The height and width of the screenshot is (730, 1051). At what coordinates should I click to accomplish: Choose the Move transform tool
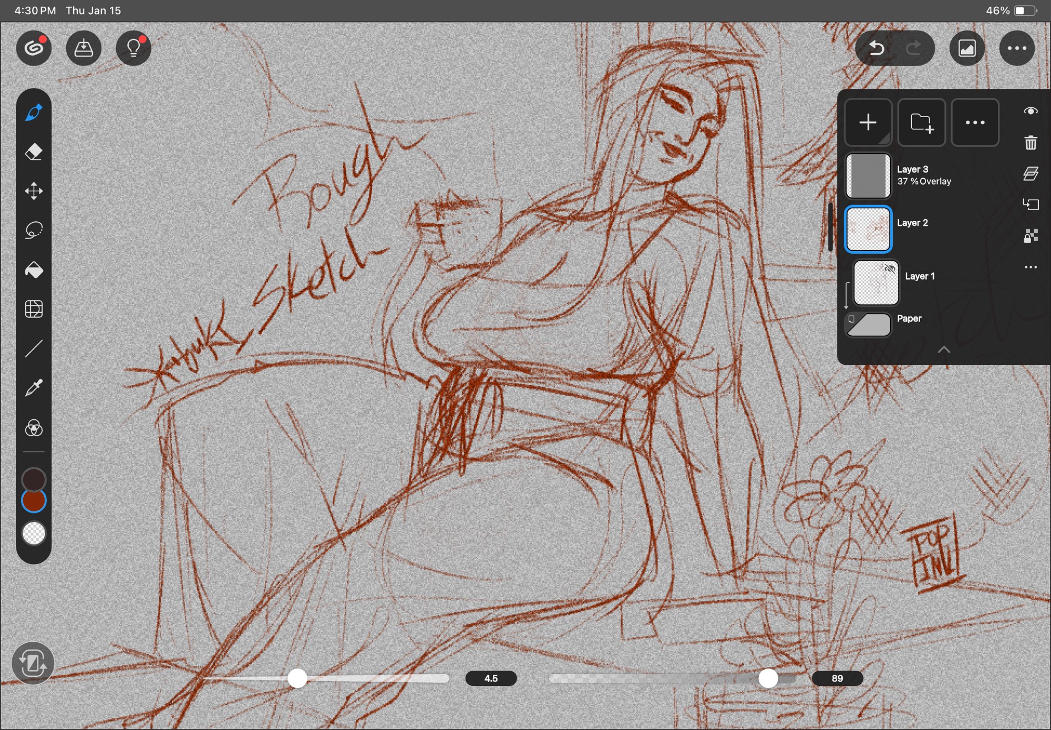34,191
